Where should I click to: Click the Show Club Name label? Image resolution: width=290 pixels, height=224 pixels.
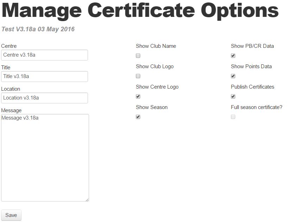pos(156,46)
